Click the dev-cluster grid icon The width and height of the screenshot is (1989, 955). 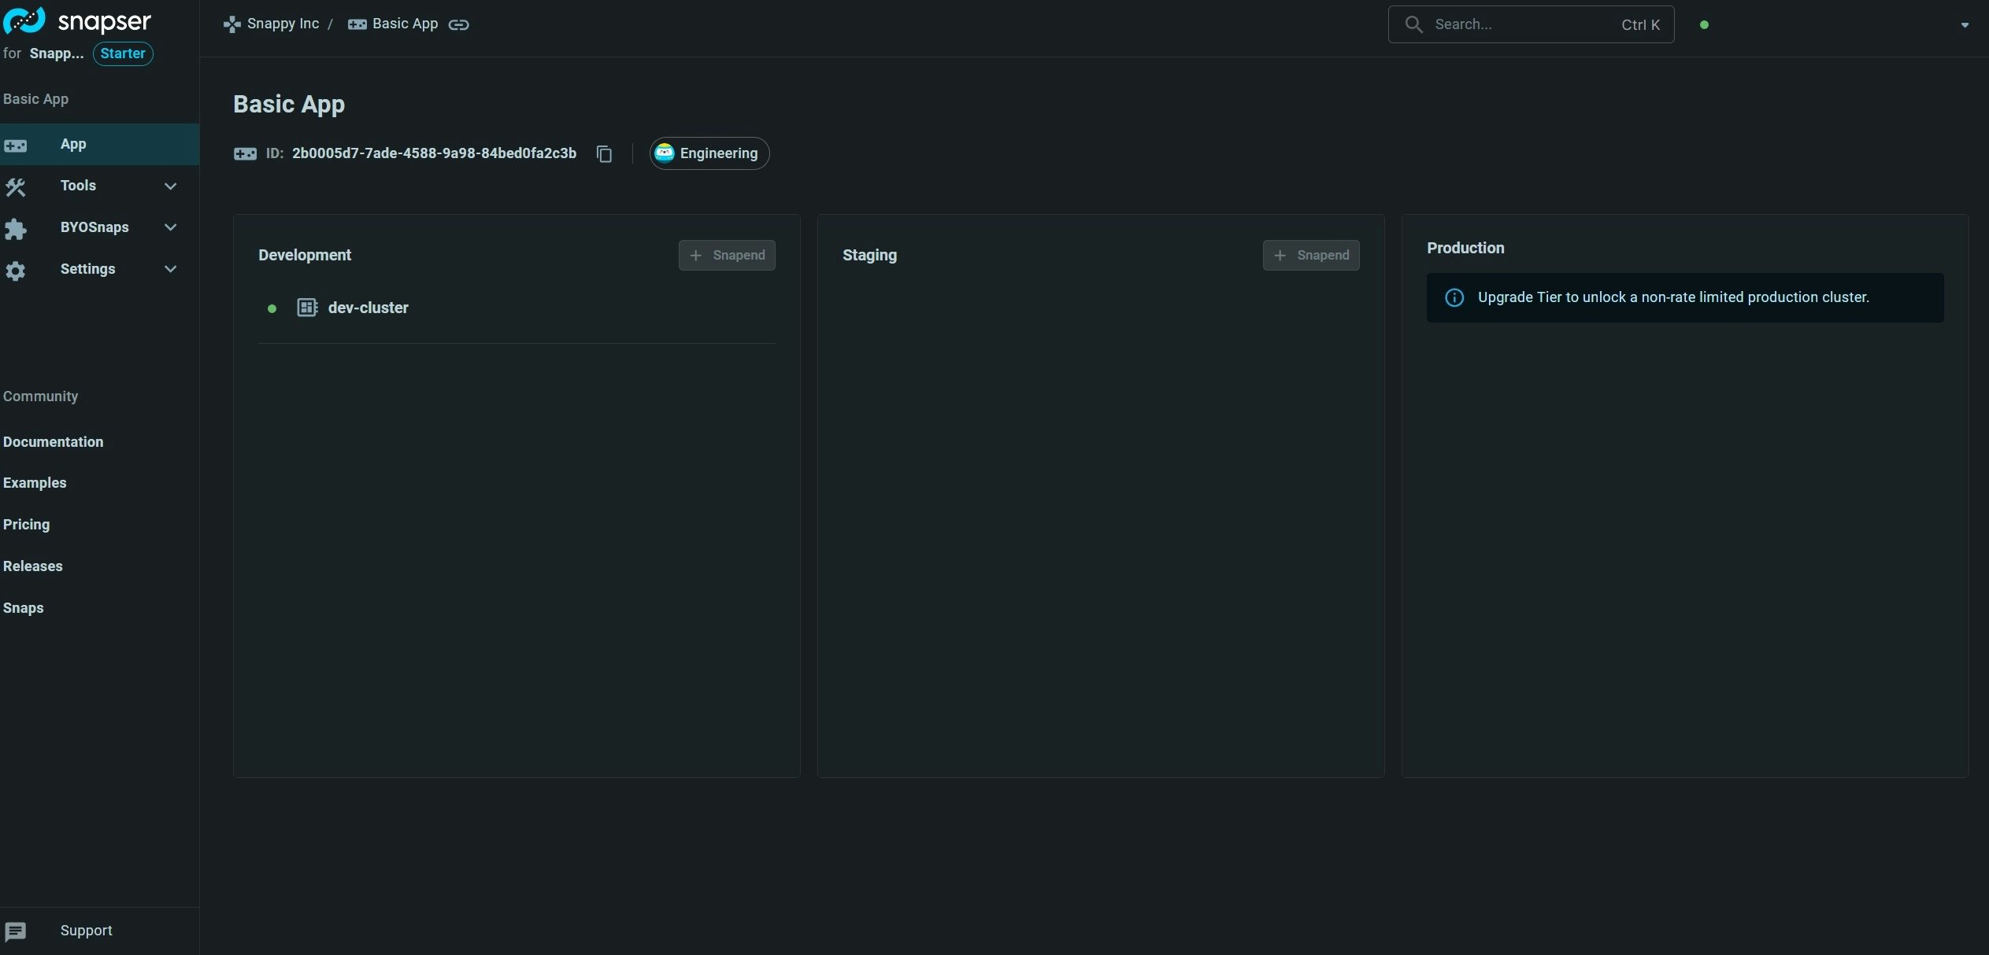[307, 308]
